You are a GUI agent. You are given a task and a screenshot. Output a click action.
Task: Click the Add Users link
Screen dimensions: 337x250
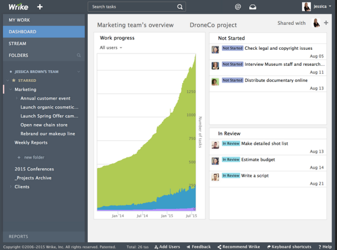(166, 247)
